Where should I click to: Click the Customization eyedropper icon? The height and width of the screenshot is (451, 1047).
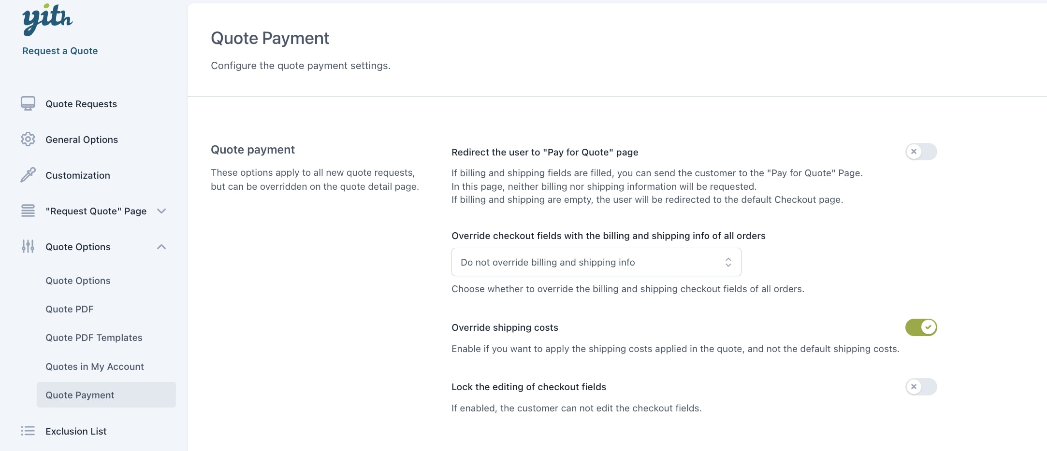[28, 175]
